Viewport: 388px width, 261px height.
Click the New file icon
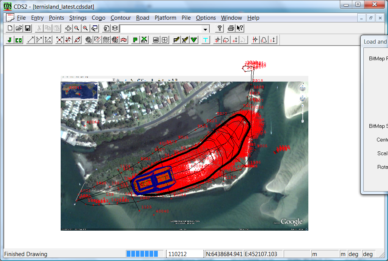[10, 28]
